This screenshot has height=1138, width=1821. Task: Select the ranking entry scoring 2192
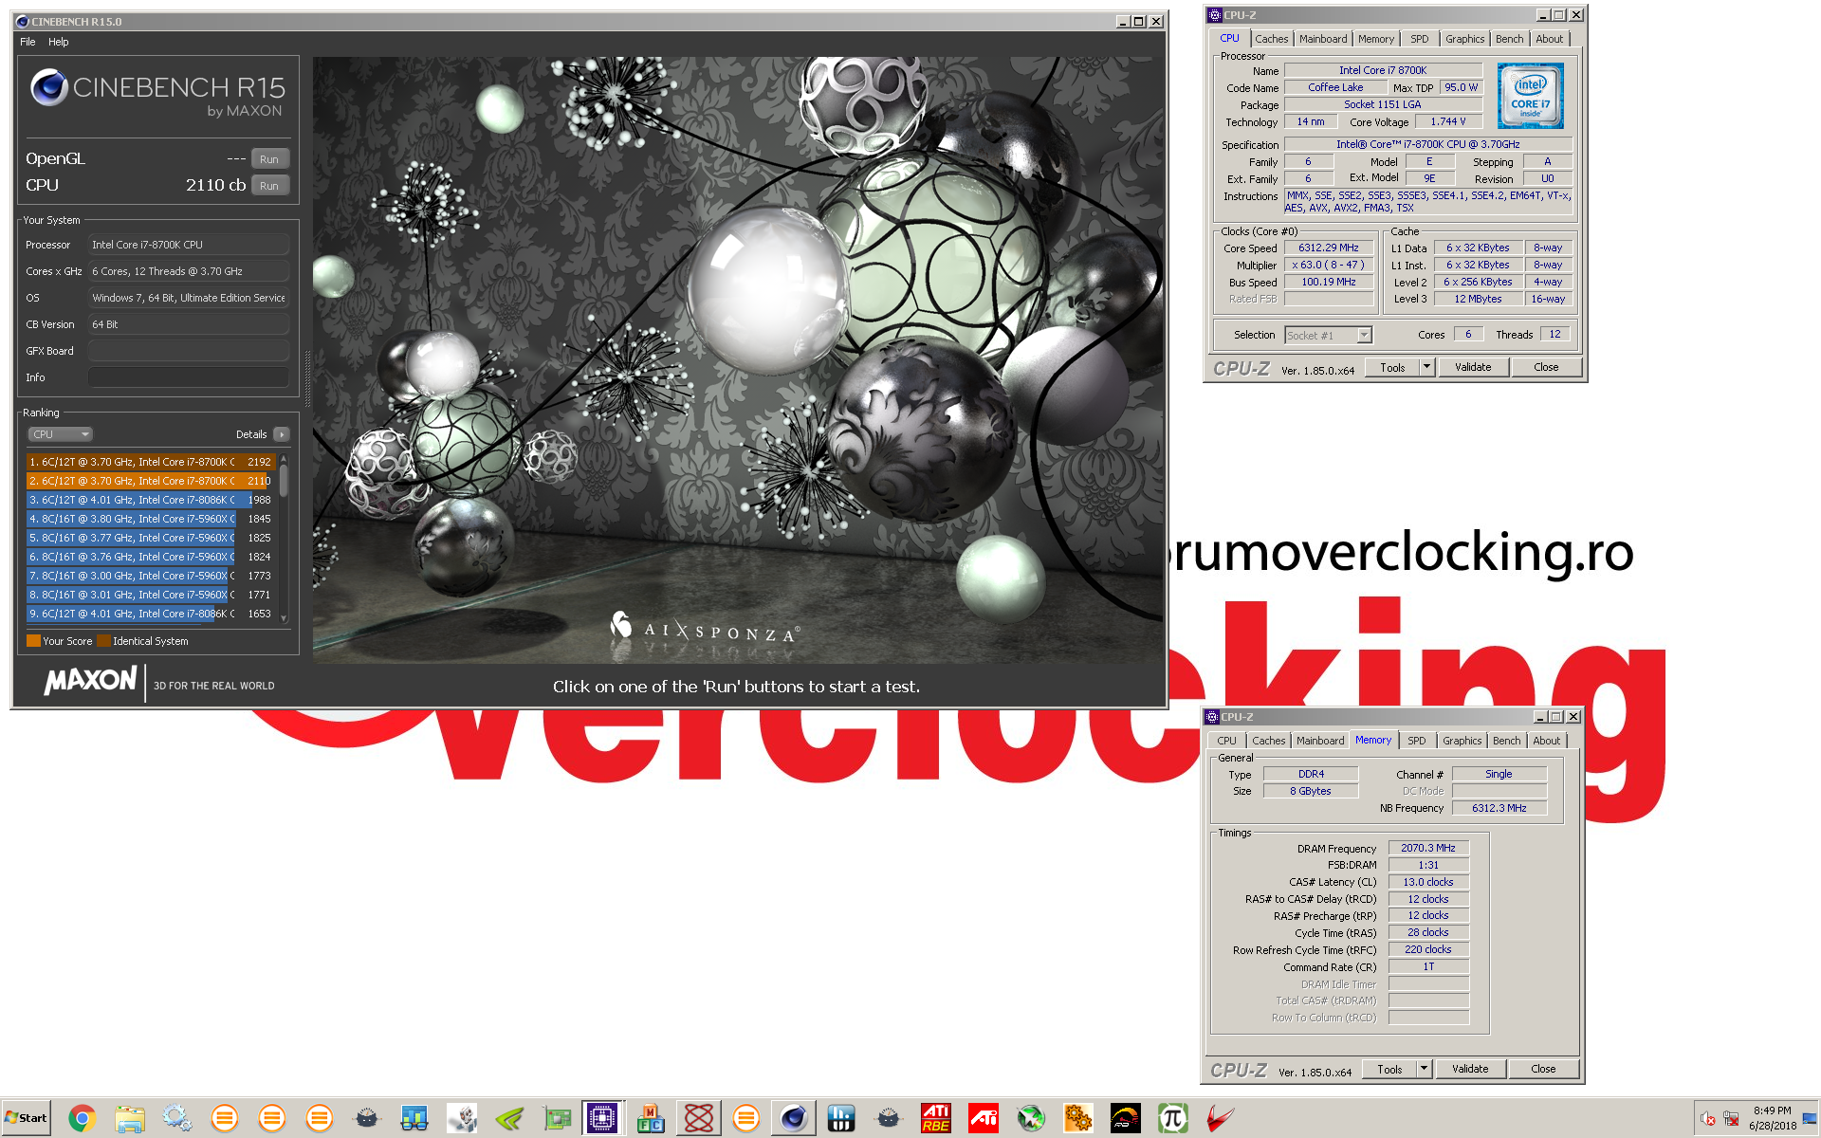(151, 462)
